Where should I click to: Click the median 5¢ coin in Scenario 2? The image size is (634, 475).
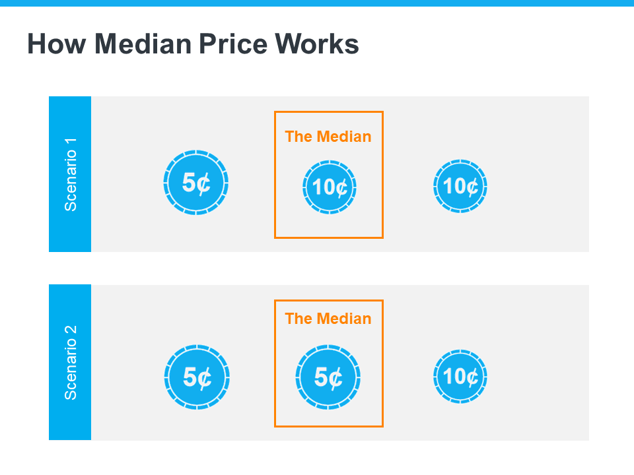point(328,377)
